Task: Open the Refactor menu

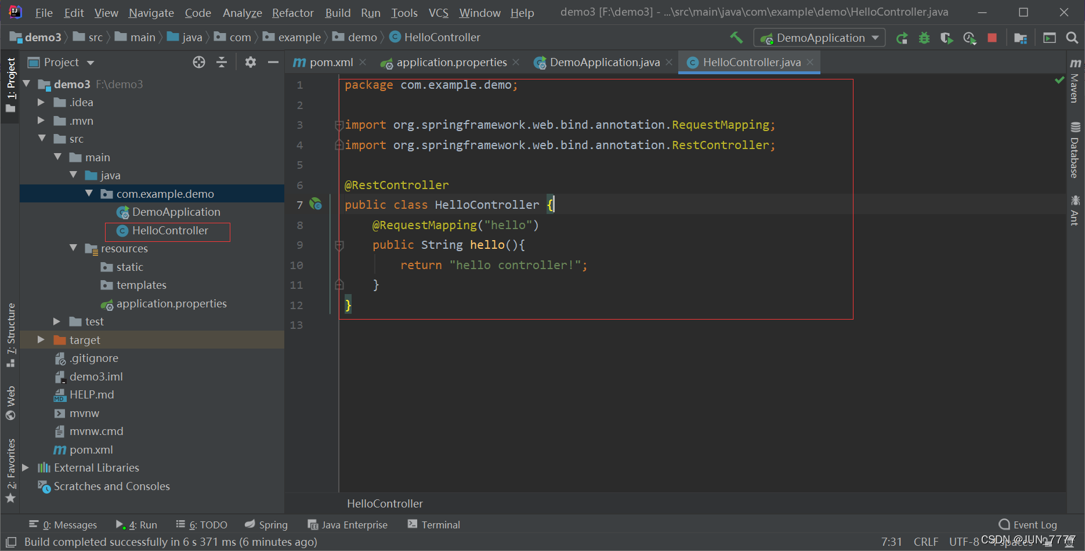Action: click(292, 13)
